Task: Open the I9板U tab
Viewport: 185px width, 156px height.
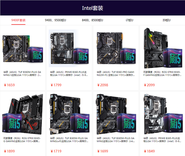Action: pos(166,20)
